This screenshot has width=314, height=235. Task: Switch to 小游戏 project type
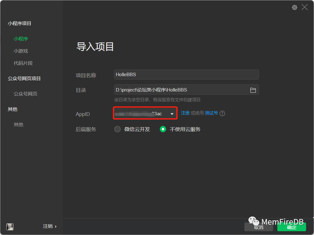(x=21, y=51)
